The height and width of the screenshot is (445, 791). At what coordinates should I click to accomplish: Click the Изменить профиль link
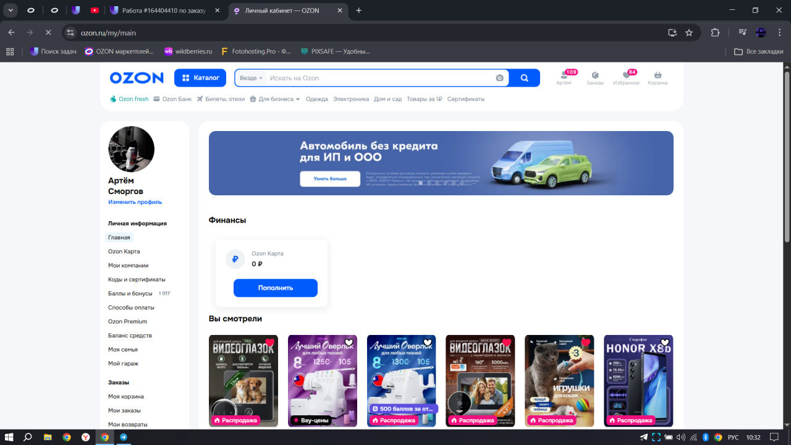[135, 202]
